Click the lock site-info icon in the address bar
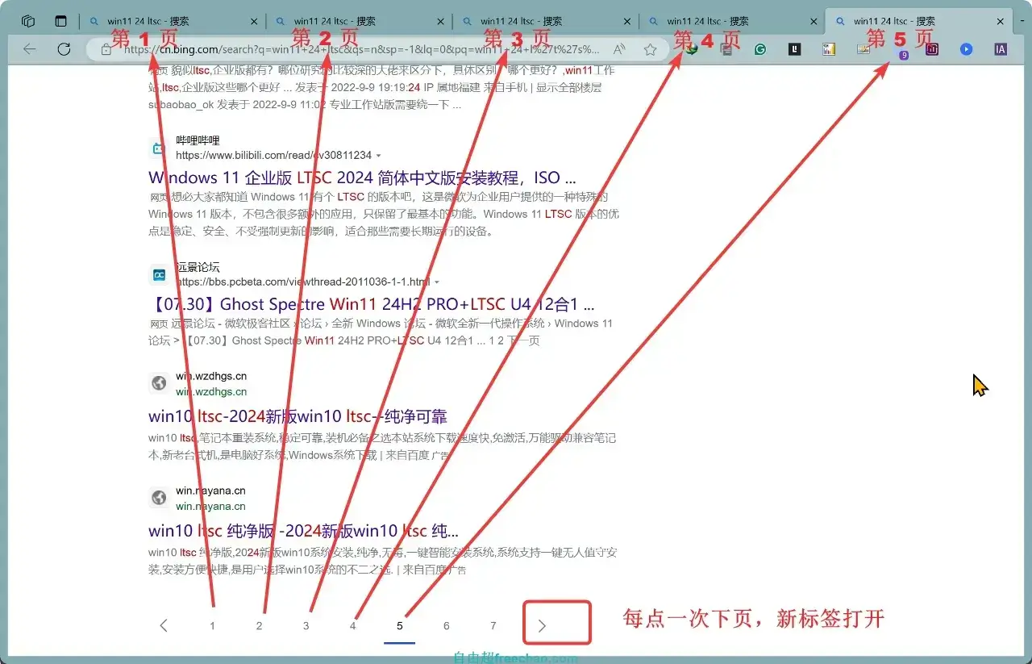Image resolution: width=1032 pixels, height=664 pixels. (106, 50)
